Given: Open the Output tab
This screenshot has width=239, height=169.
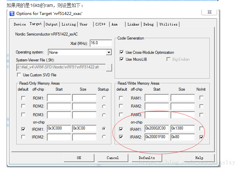Looking at the screenshot, I should (x=52, y=24).
